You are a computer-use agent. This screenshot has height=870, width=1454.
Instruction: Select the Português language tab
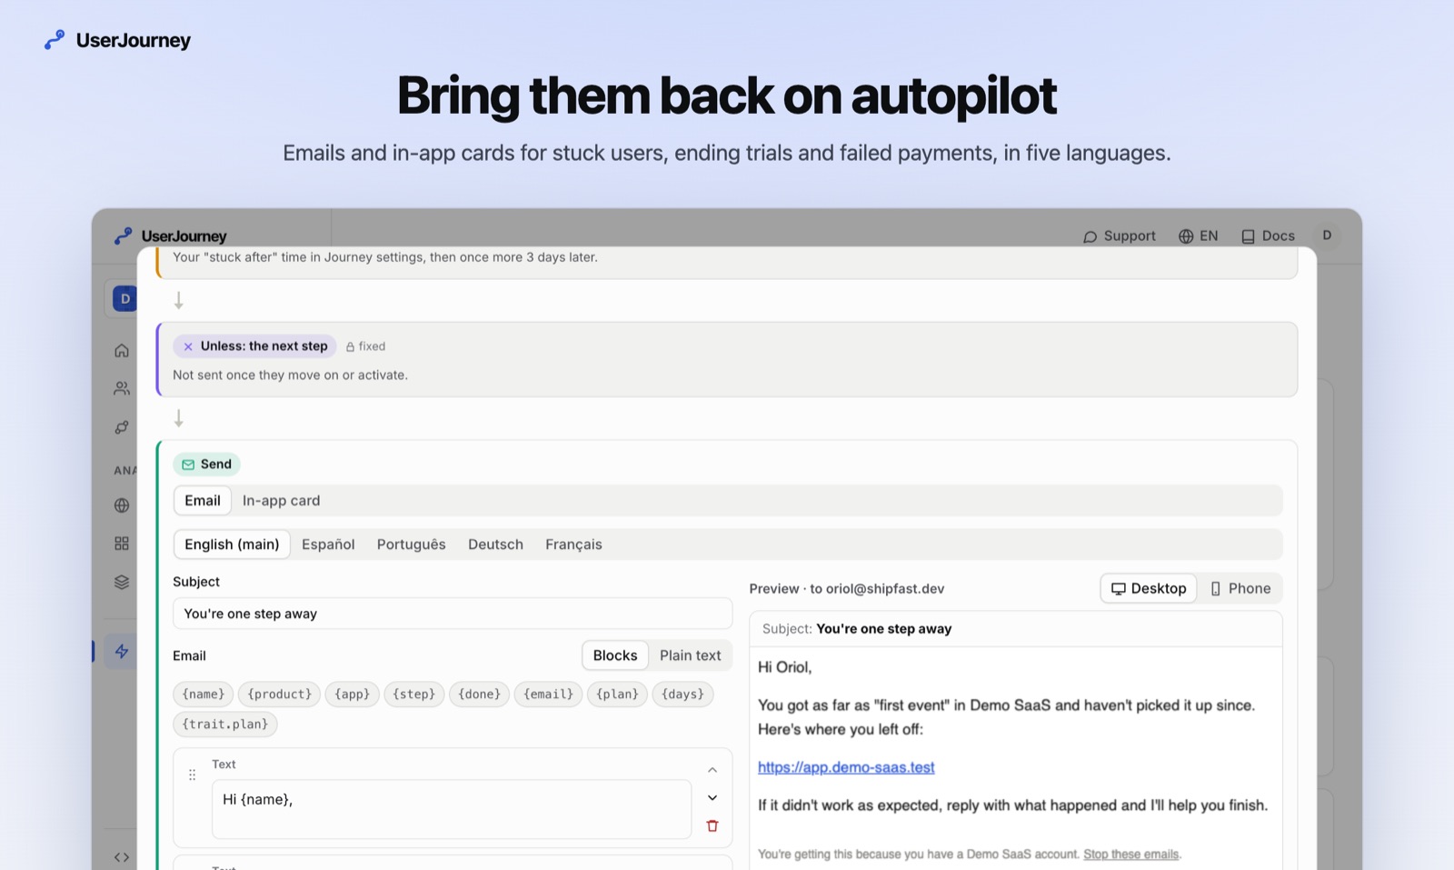tap(412, 545)
